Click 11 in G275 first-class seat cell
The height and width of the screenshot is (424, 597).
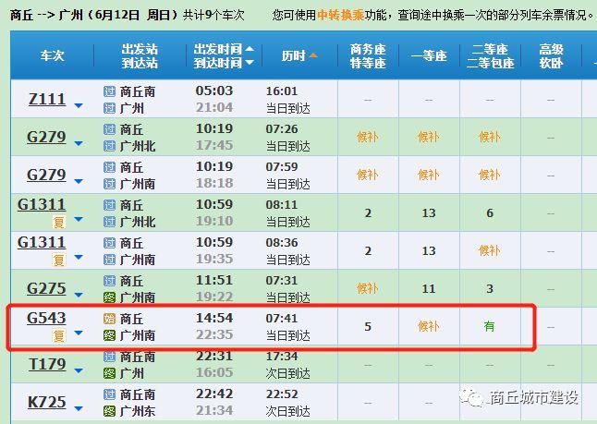(429, 289)
